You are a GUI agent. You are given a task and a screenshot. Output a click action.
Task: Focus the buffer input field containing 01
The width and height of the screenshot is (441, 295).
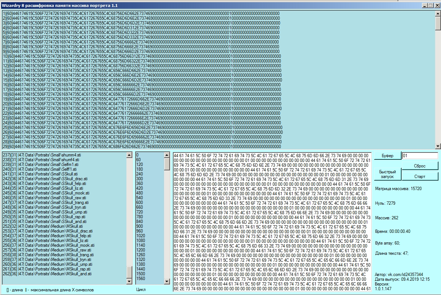(x=419, y=156)
